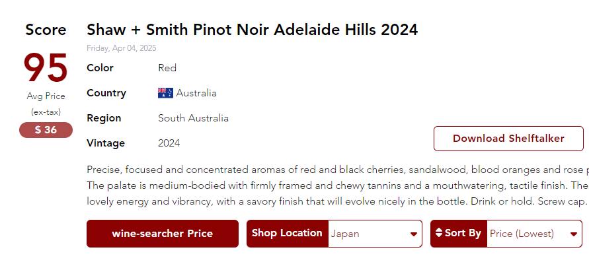Select the Price (Lowest) sort option
589x266 pixels.
coord(526,234)
